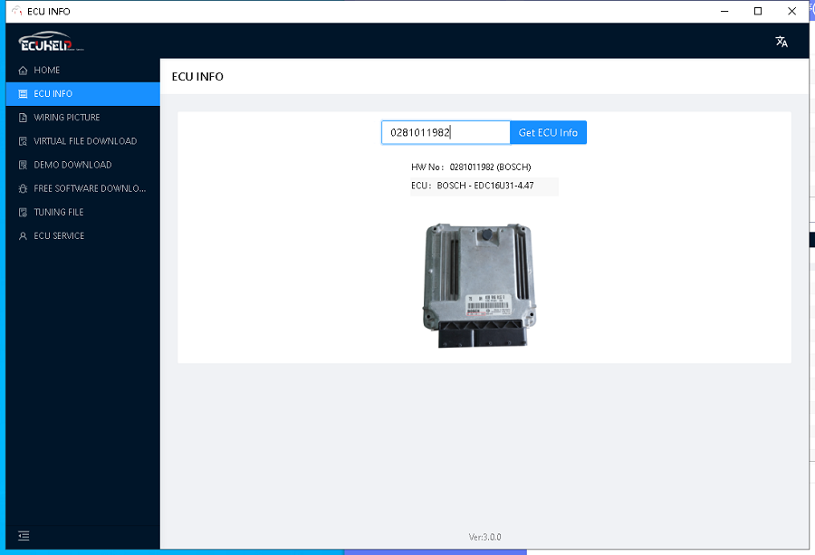Click the ECUHELP logo

coord(51,42)
